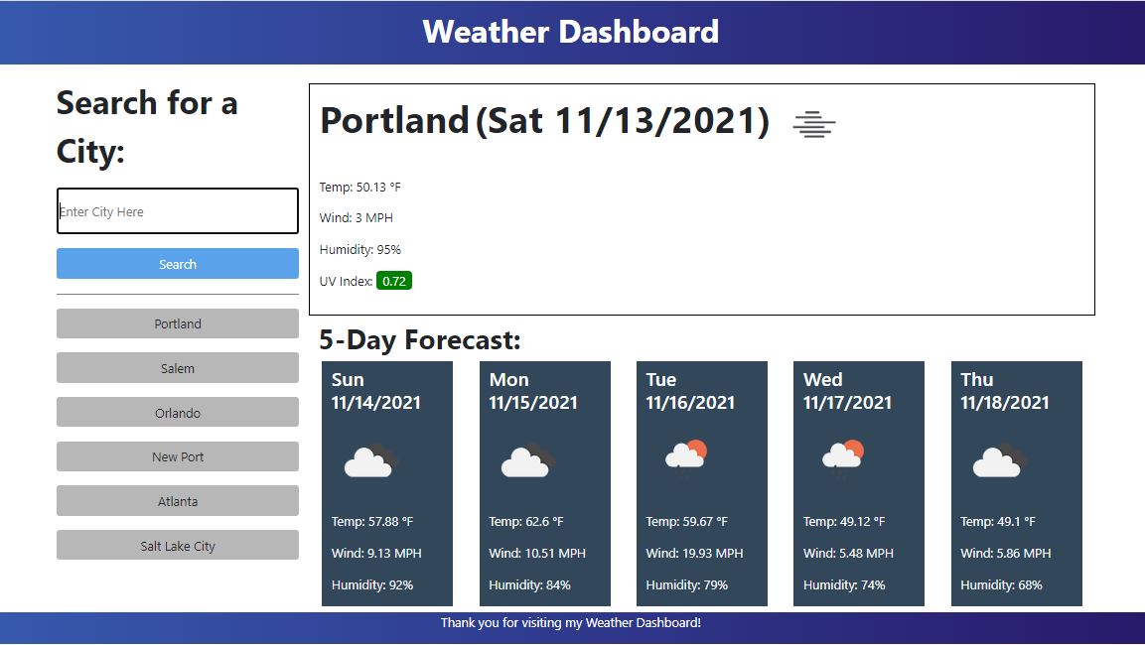This screenshot has height=645, width=1145.
Task: Click the 5-Day Forecast heading
Action: [x=420, y=339]
